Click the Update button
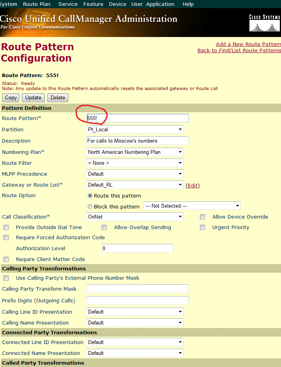Viewport: 281px width, 367px height. pyautogui.click(x=33, y=98)
